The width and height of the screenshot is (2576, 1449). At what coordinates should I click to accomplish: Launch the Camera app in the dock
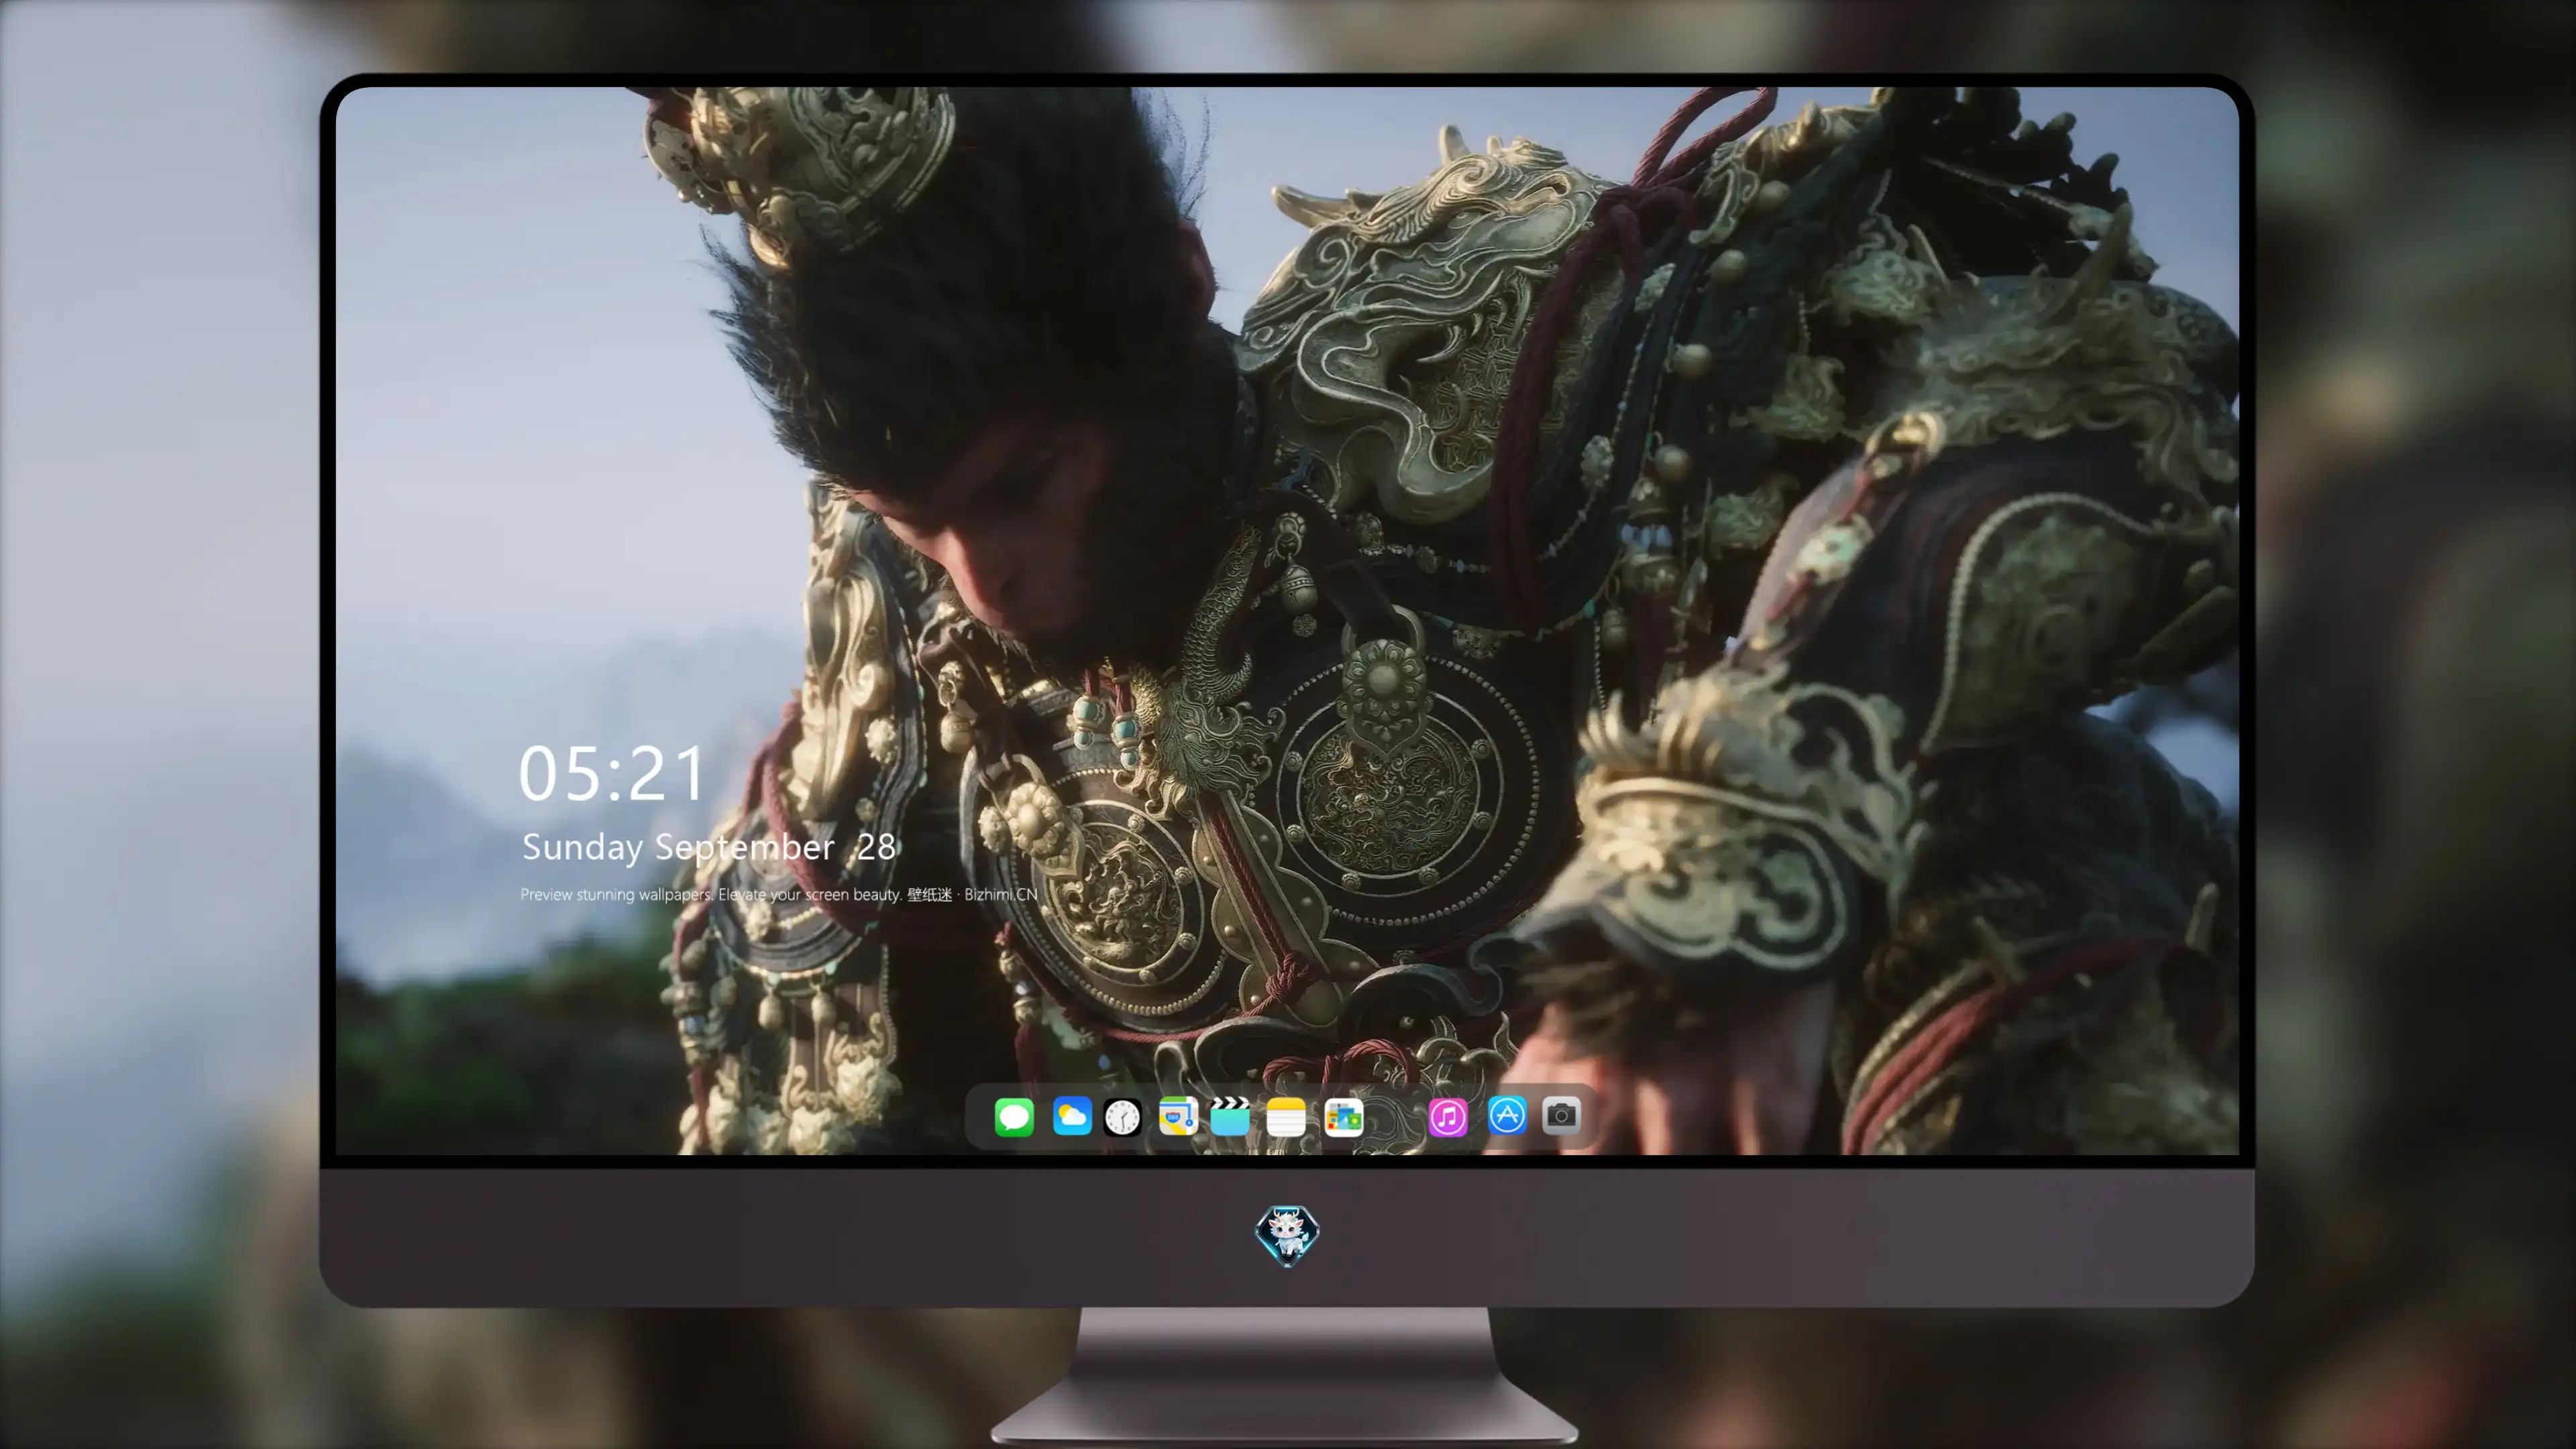pos(1561,1115)
